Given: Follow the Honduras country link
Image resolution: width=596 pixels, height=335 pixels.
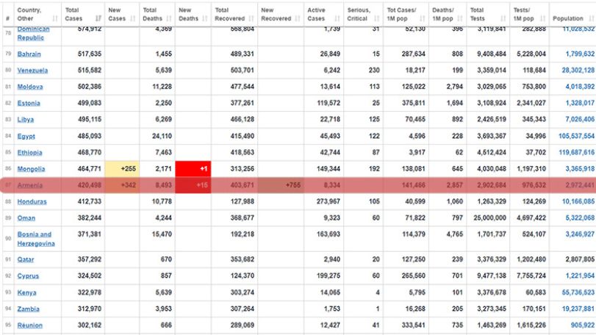Looking at the screenshot, I should 32,201.
